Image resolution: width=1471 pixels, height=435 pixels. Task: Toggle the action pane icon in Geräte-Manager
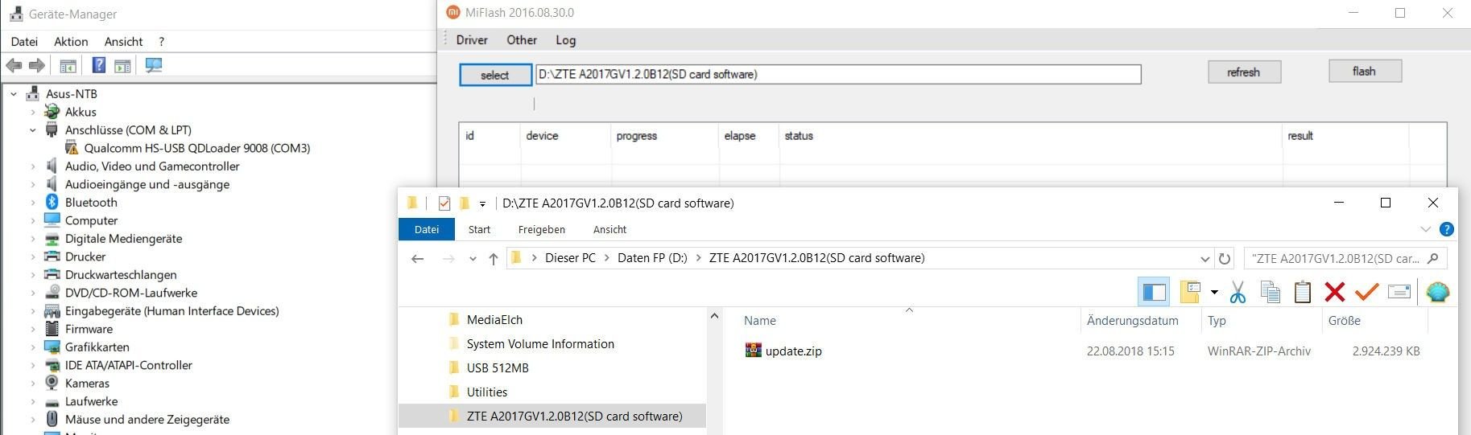122,66
